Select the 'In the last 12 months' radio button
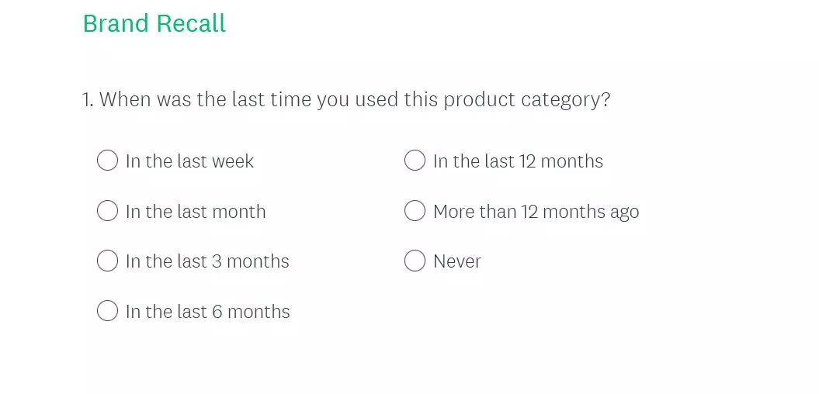819x394 pixels. [415, 161]
